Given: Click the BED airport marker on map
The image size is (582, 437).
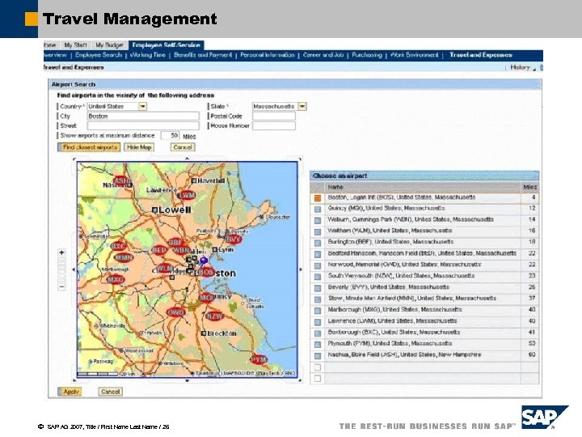Looking at the screenshot, I should click(x=159, y=250).
